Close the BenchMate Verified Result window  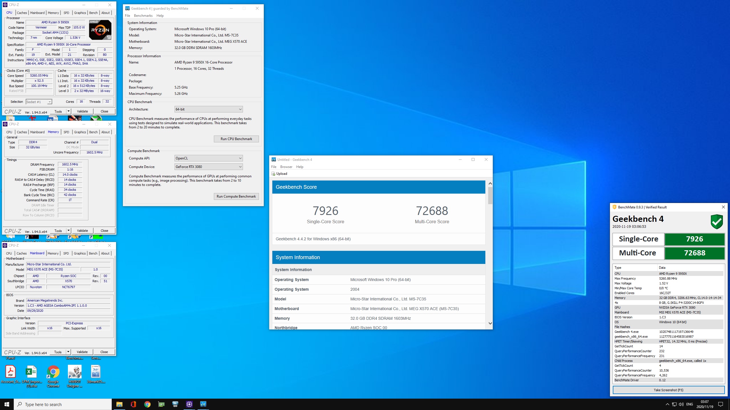pyautogui.click(x=723, y=207)
